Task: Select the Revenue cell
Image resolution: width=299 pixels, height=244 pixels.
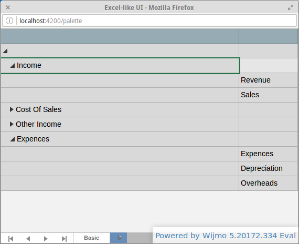Action: [x=268, y=80]
